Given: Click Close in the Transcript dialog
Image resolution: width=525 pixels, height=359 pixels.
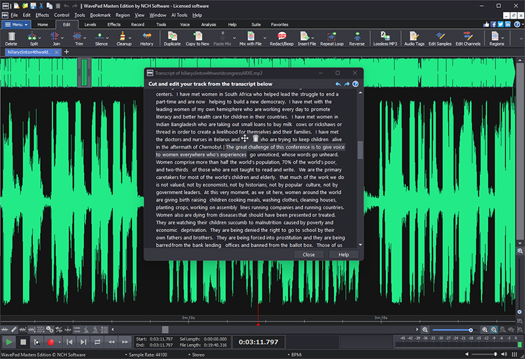Looking at the screenshot, I should (308, 254).
